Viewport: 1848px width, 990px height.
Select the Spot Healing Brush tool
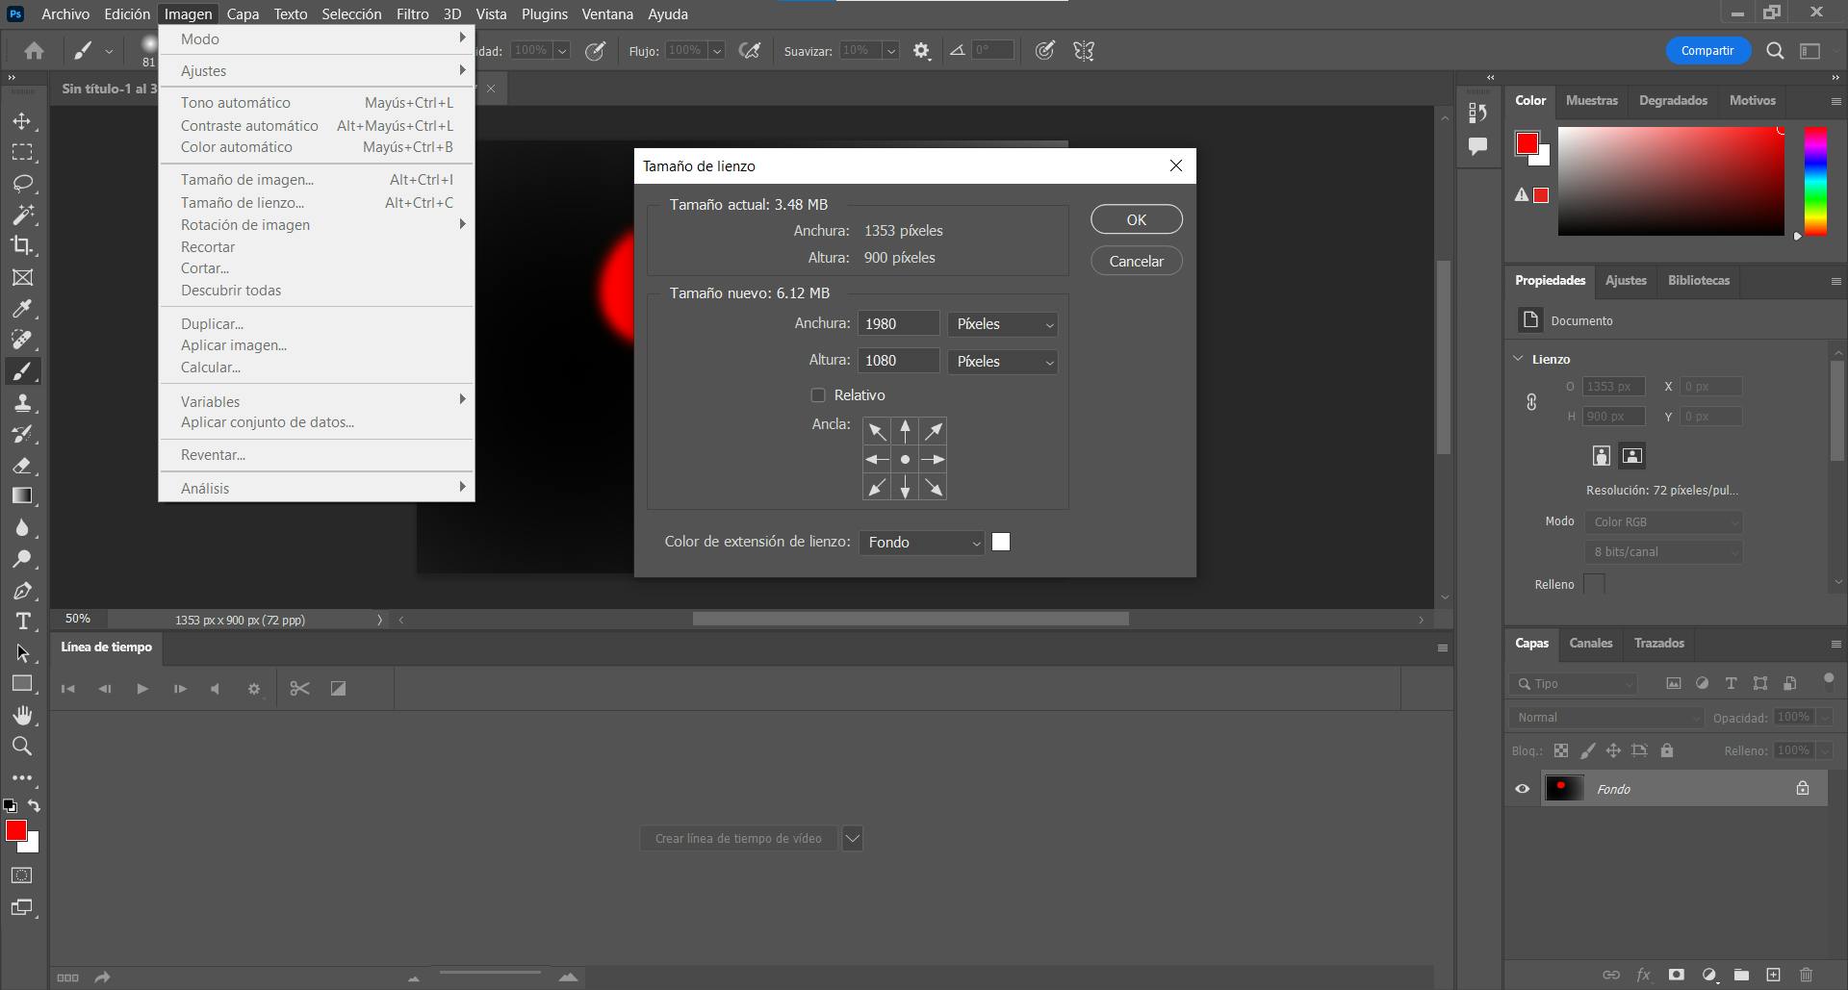point(22,340)
